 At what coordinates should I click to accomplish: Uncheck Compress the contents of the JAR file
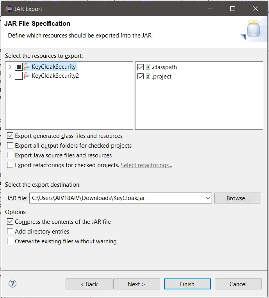pos(10,221)
